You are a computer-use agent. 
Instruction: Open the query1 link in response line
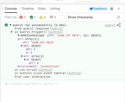[x=56, y=28]
